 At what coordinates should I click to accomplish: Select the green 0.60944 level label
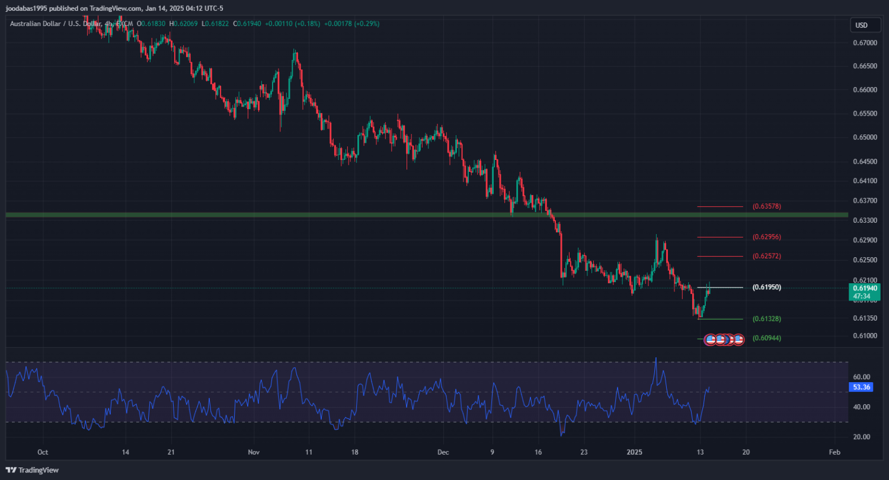[766, 338]
